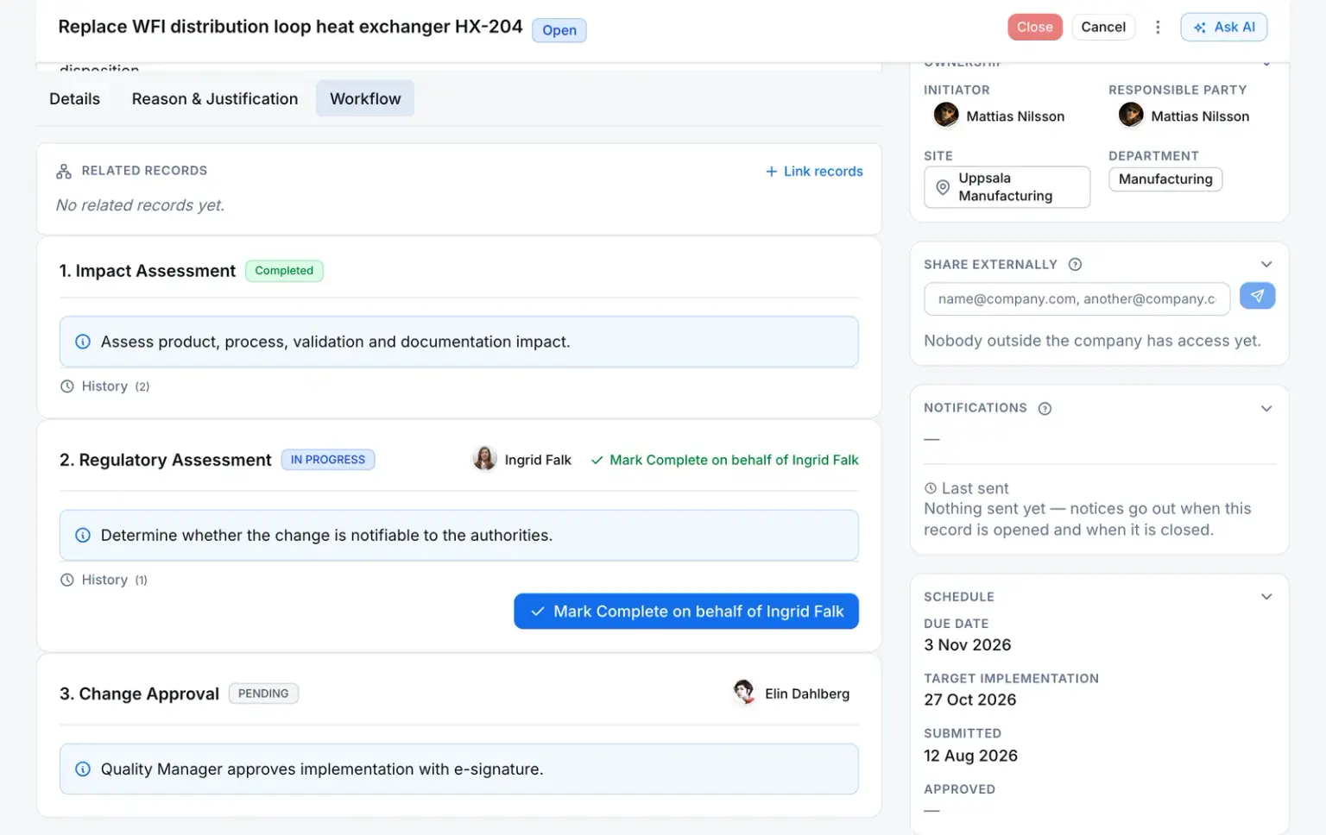Click the Uppsala Manufacturing site field
Screen dimensions: 1326x835
tap(1007, 187)
